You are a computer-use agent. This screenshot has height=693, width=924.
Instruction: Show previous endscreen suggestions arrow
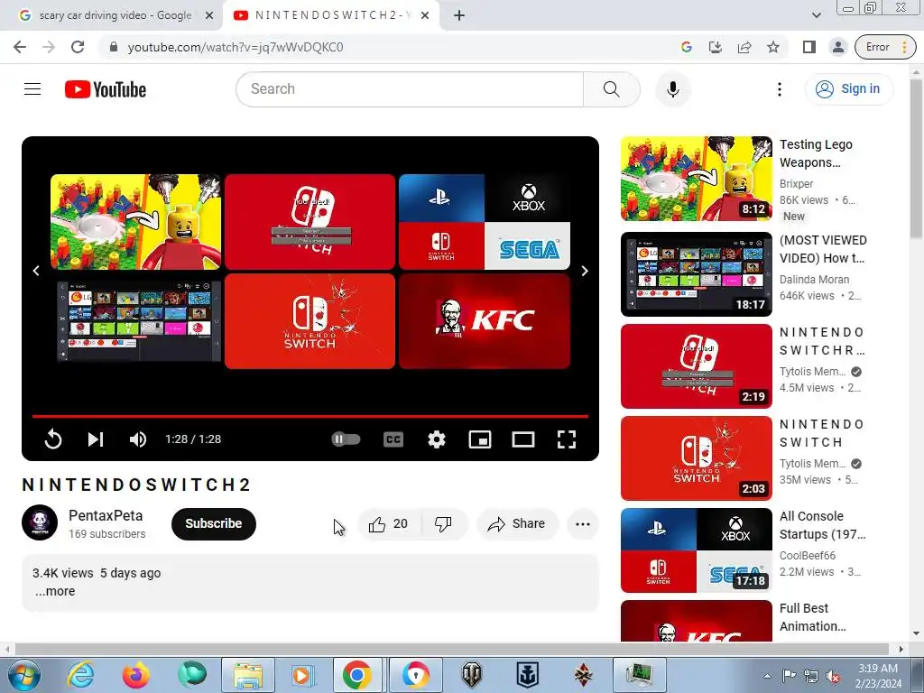click(x=36, y=271)
